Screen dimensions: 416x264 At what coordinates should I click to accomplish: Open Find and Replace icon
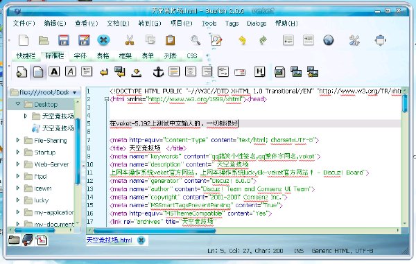[216, 40]
